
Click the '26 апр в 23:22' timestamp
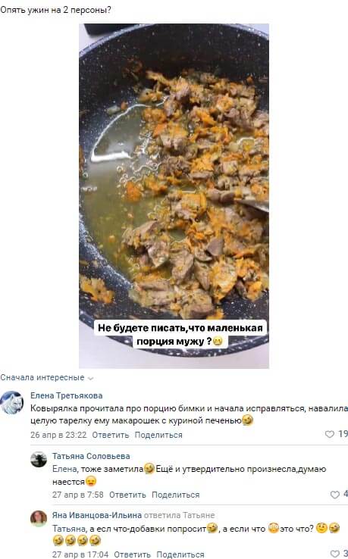pyautogui.click(x=58, y=435)
